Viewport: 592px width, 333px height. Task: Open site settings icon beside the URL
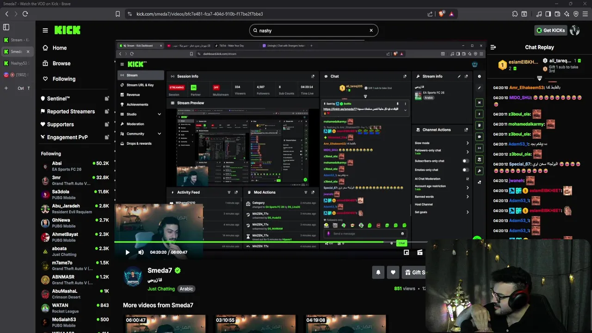pyautogui.click(x=129, y=14)
